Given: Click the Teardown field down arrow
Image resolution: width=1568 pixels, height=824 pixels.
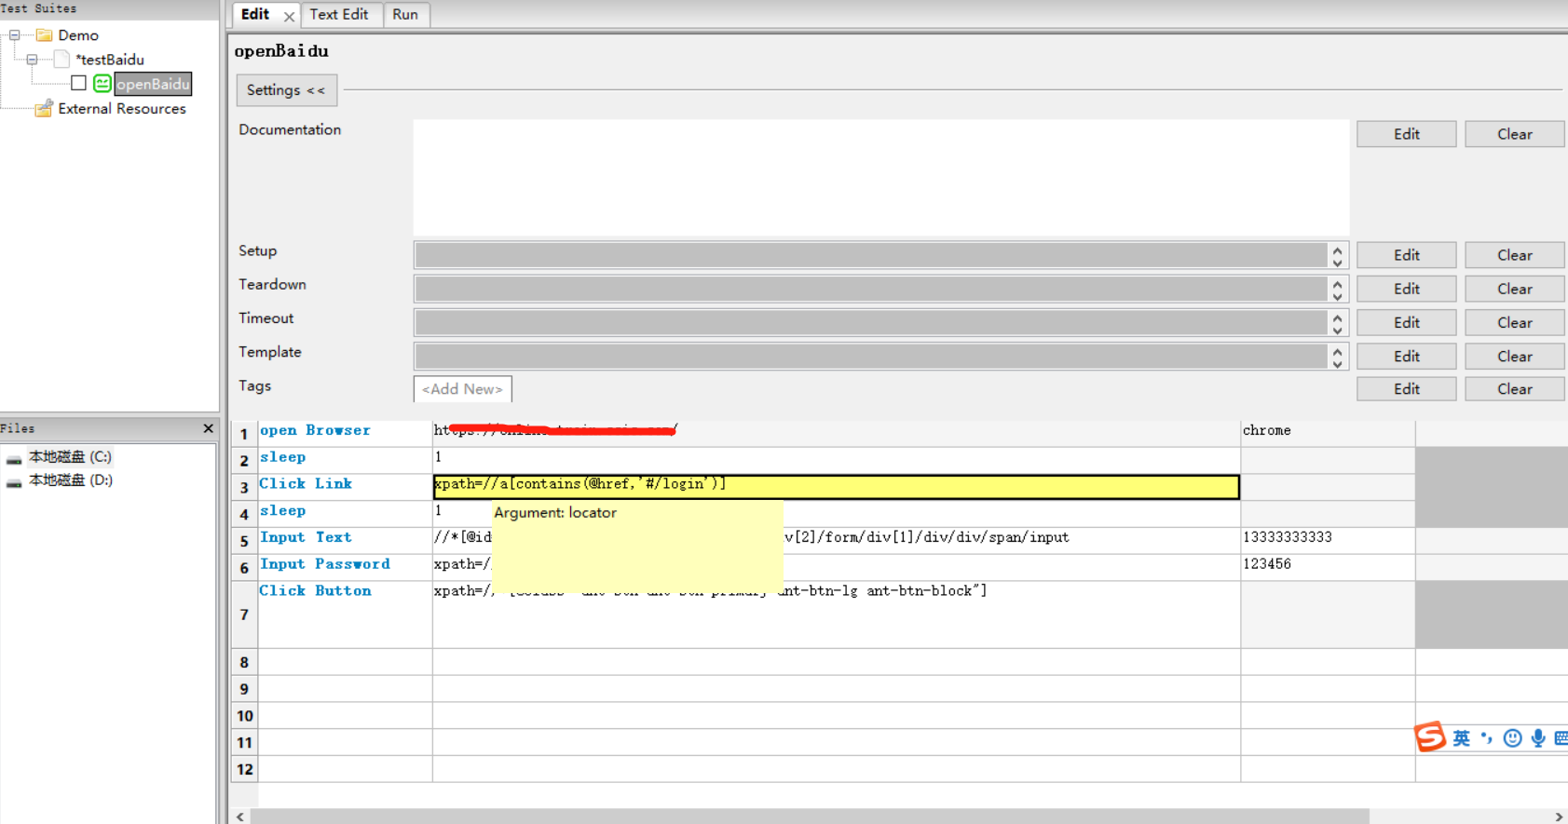Looking at the screenshot, I should click(1337, 296).
